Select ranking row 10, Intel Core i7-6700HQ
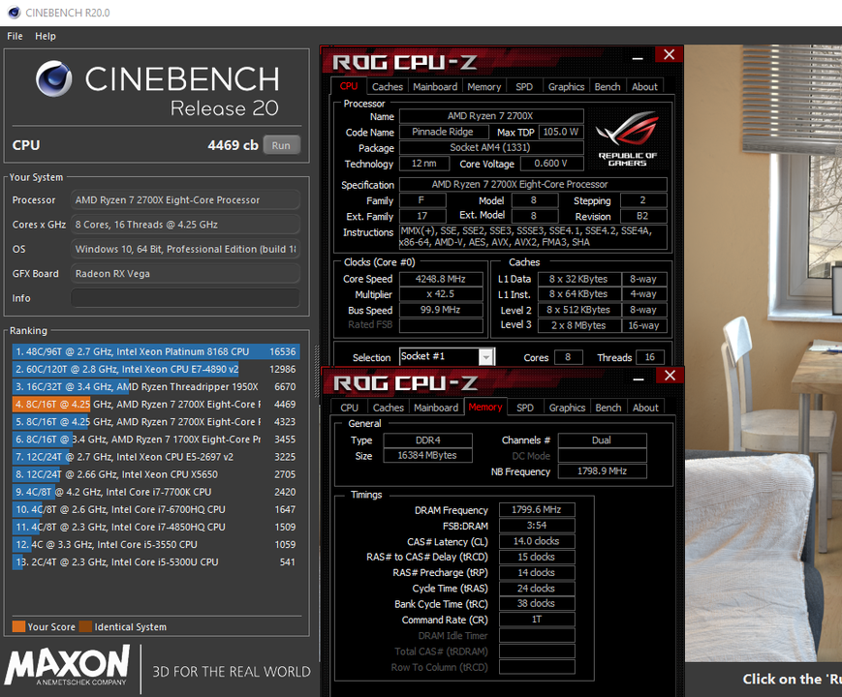Screen dimensions: 842x697 tap(156, 509)
